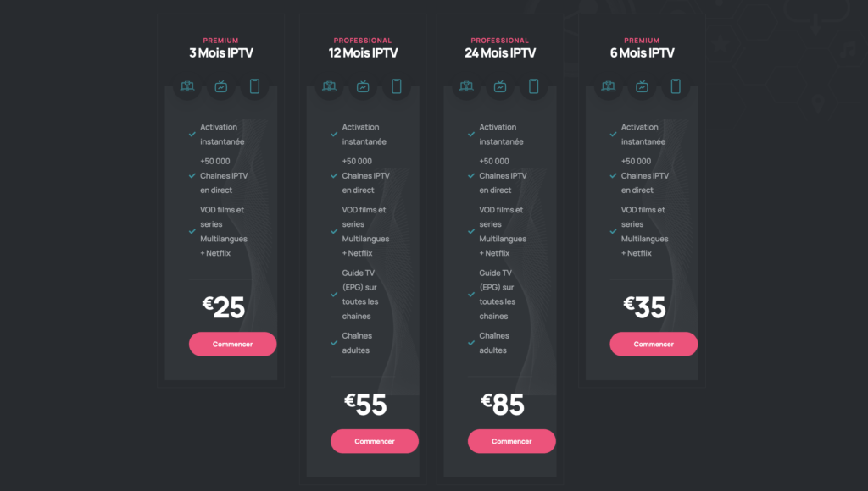Click the smartphone icon on 6 Mois card
Image resolution: width=868 pixels, height=491 pixels.
click(x=676, y=86)
